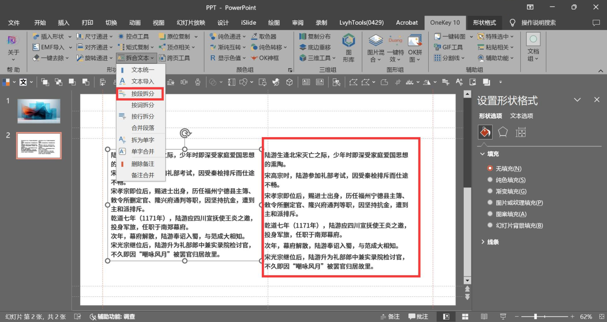Click the zoom percentage 62%
This screenshot has width=607, height=322.
coord(586,316)
